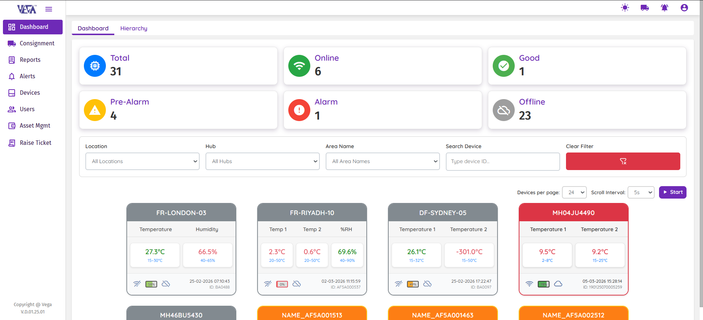Click the cloud-off icon on FR-RIYADH-10 card

[297, 284]
